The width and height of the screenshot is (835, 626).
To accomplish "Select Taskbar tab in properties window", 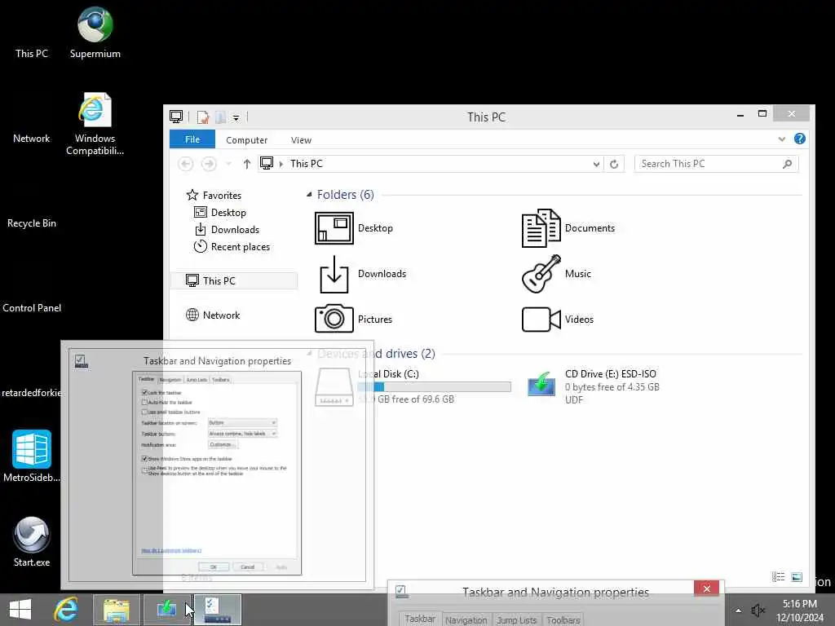I will 420,619.
